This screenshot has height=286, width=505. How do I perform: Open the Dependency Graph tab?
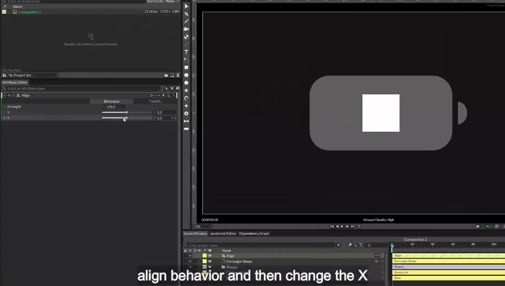tap(254, 233)
